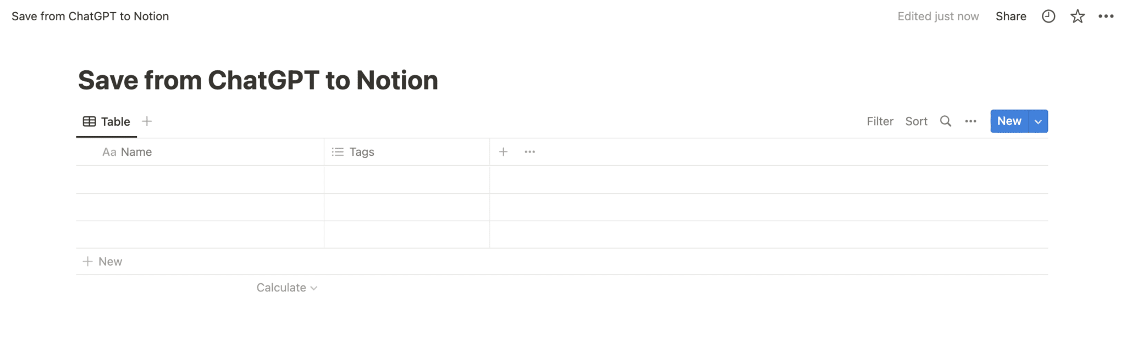Open the Name column header options

[135, 151]
